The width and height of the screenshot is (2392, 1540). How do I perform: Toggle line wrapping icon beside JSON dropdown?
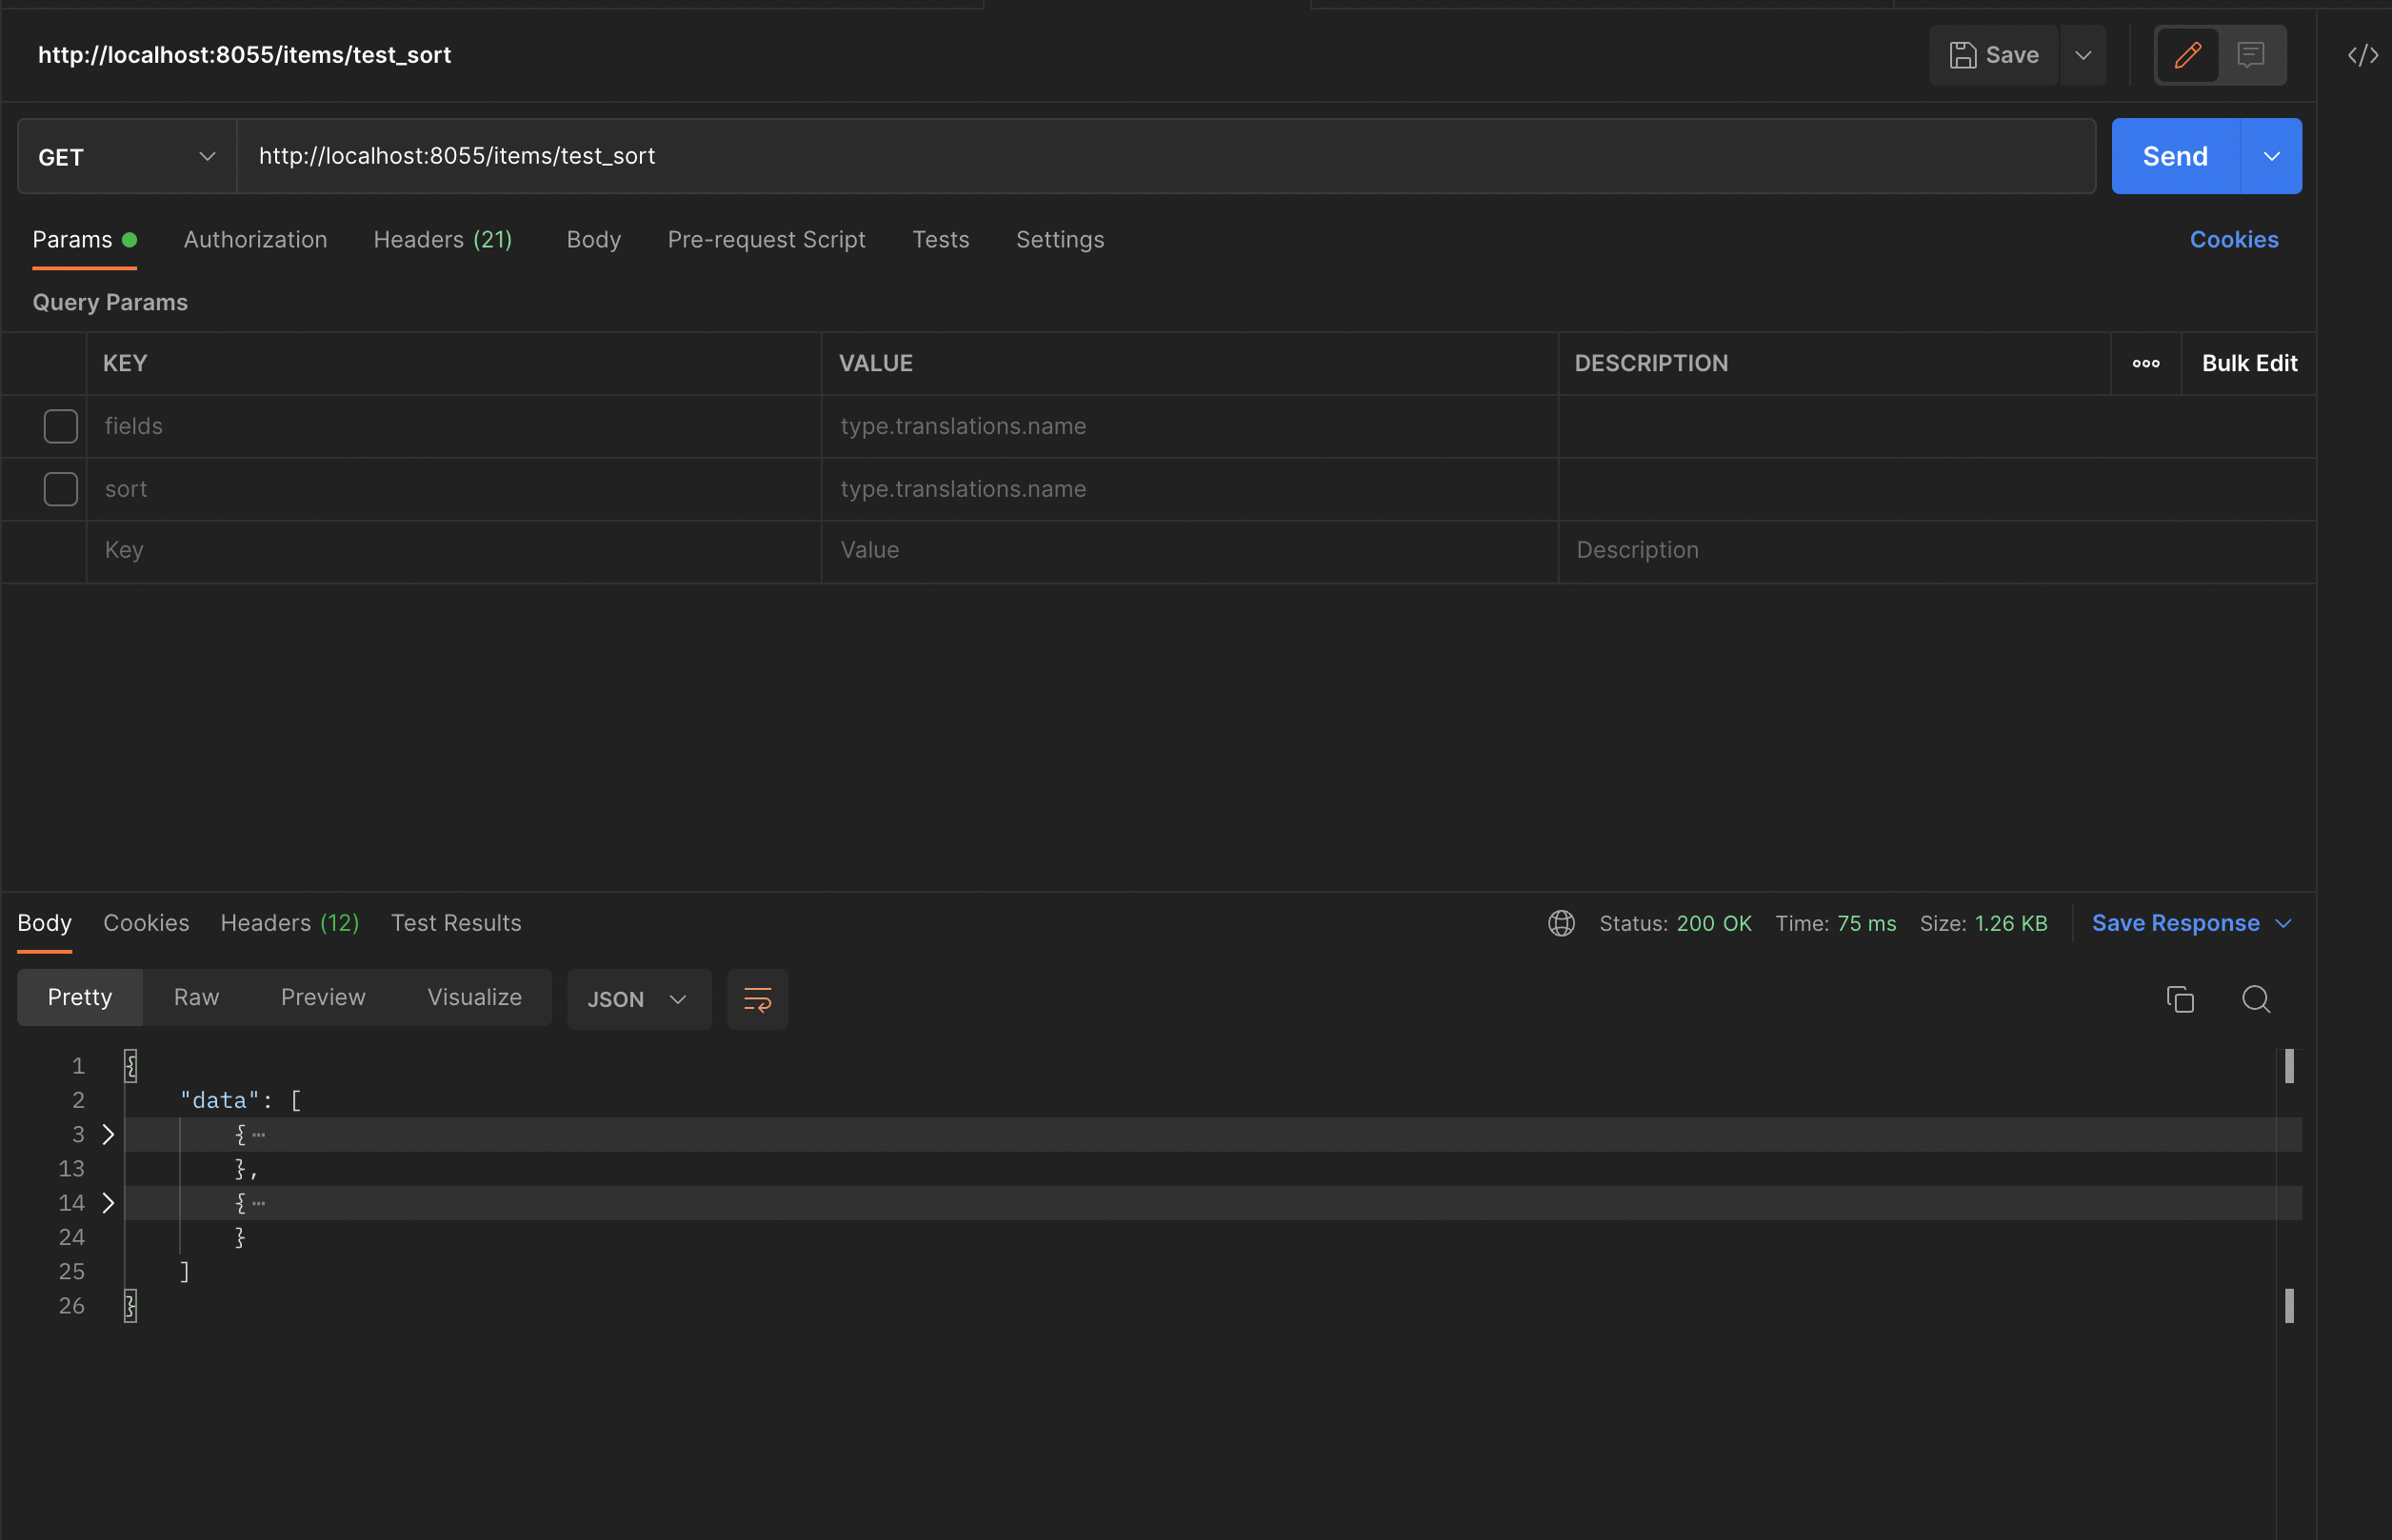(x=757, y=998)
